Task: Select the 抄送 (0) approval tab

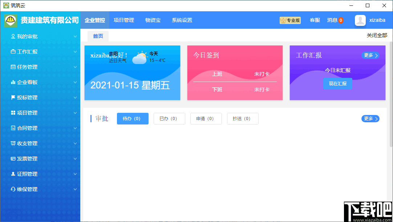Action: click(x=243, y=119)
